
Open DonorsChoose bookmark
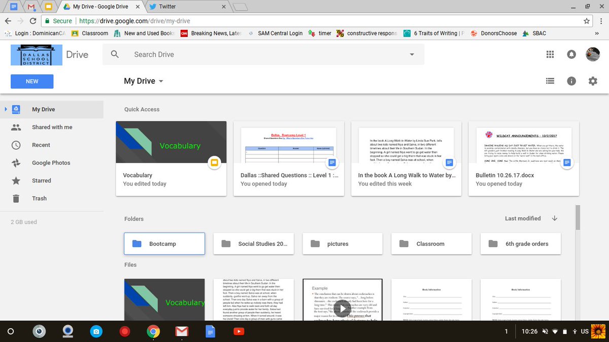493,33
